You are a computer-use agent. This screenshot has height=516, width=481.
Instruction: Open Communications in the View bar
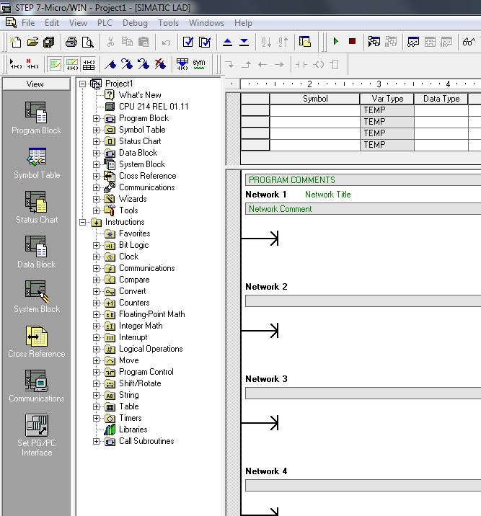[36, 386]
